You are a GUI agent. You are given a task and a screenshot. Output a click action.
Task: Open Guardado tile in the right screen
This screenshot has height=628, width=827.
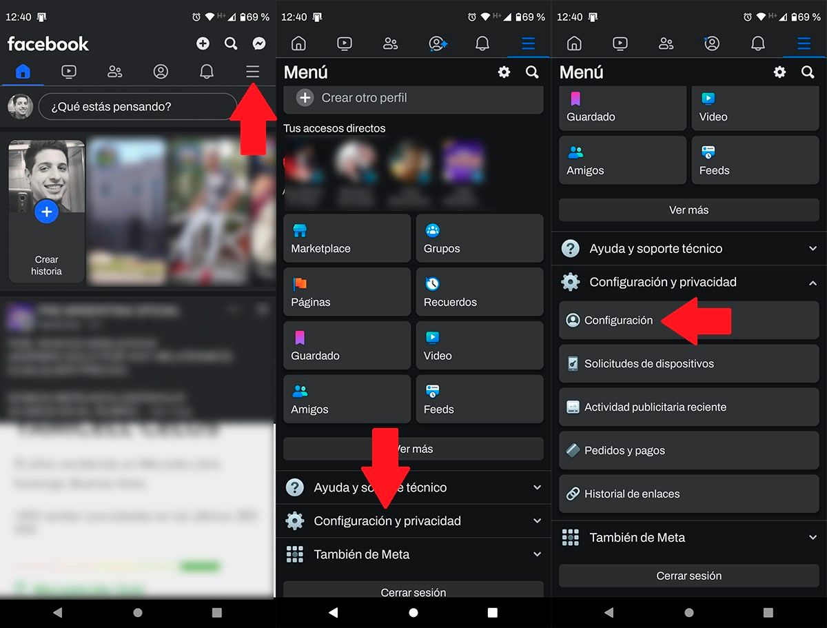tap(623, 108)
